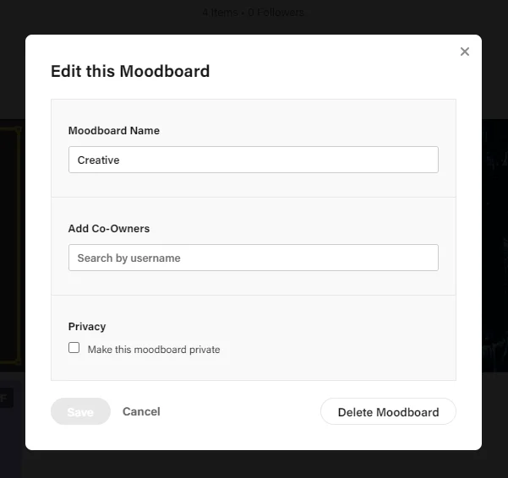Click the Edit this Moodboard heading

(x=130, y=71)
